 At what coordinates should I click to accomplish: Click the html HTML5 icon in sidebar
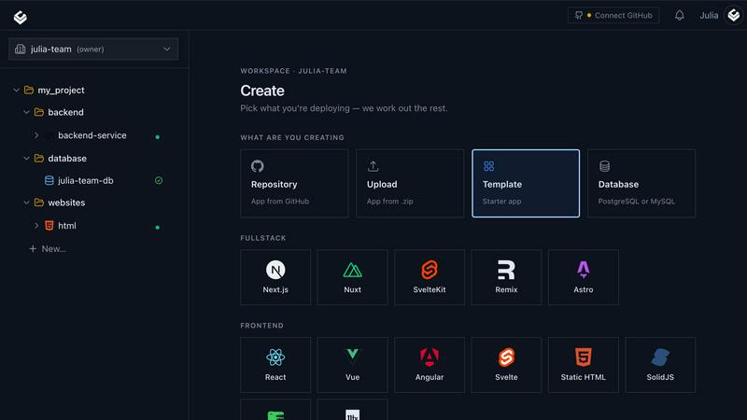tap(49, 226)
